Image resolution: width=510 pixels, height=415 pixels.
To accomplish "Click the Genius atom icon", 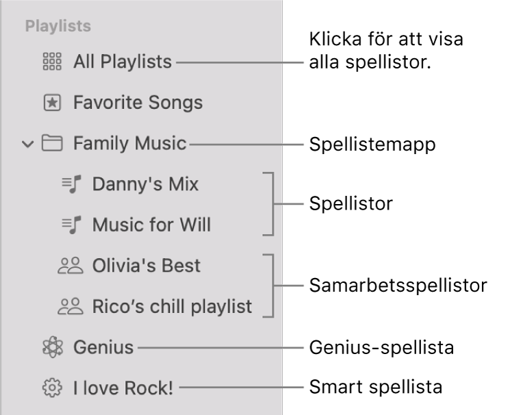I will click(52, 348).
